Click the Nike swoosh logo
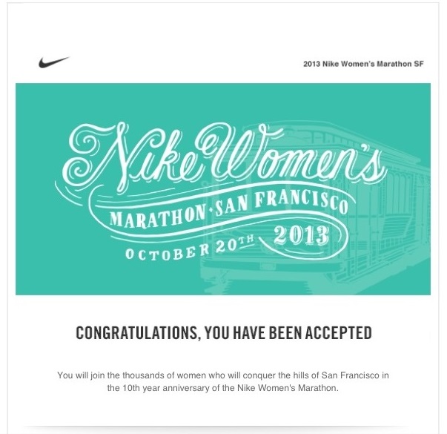This screenshot has width=447, height=434. (53, 62)
